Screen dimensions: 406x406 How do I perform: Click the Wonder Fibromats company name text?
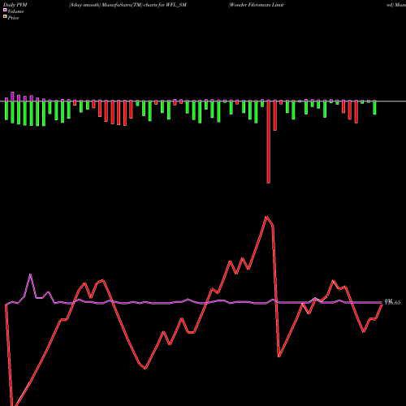point(256,5)
